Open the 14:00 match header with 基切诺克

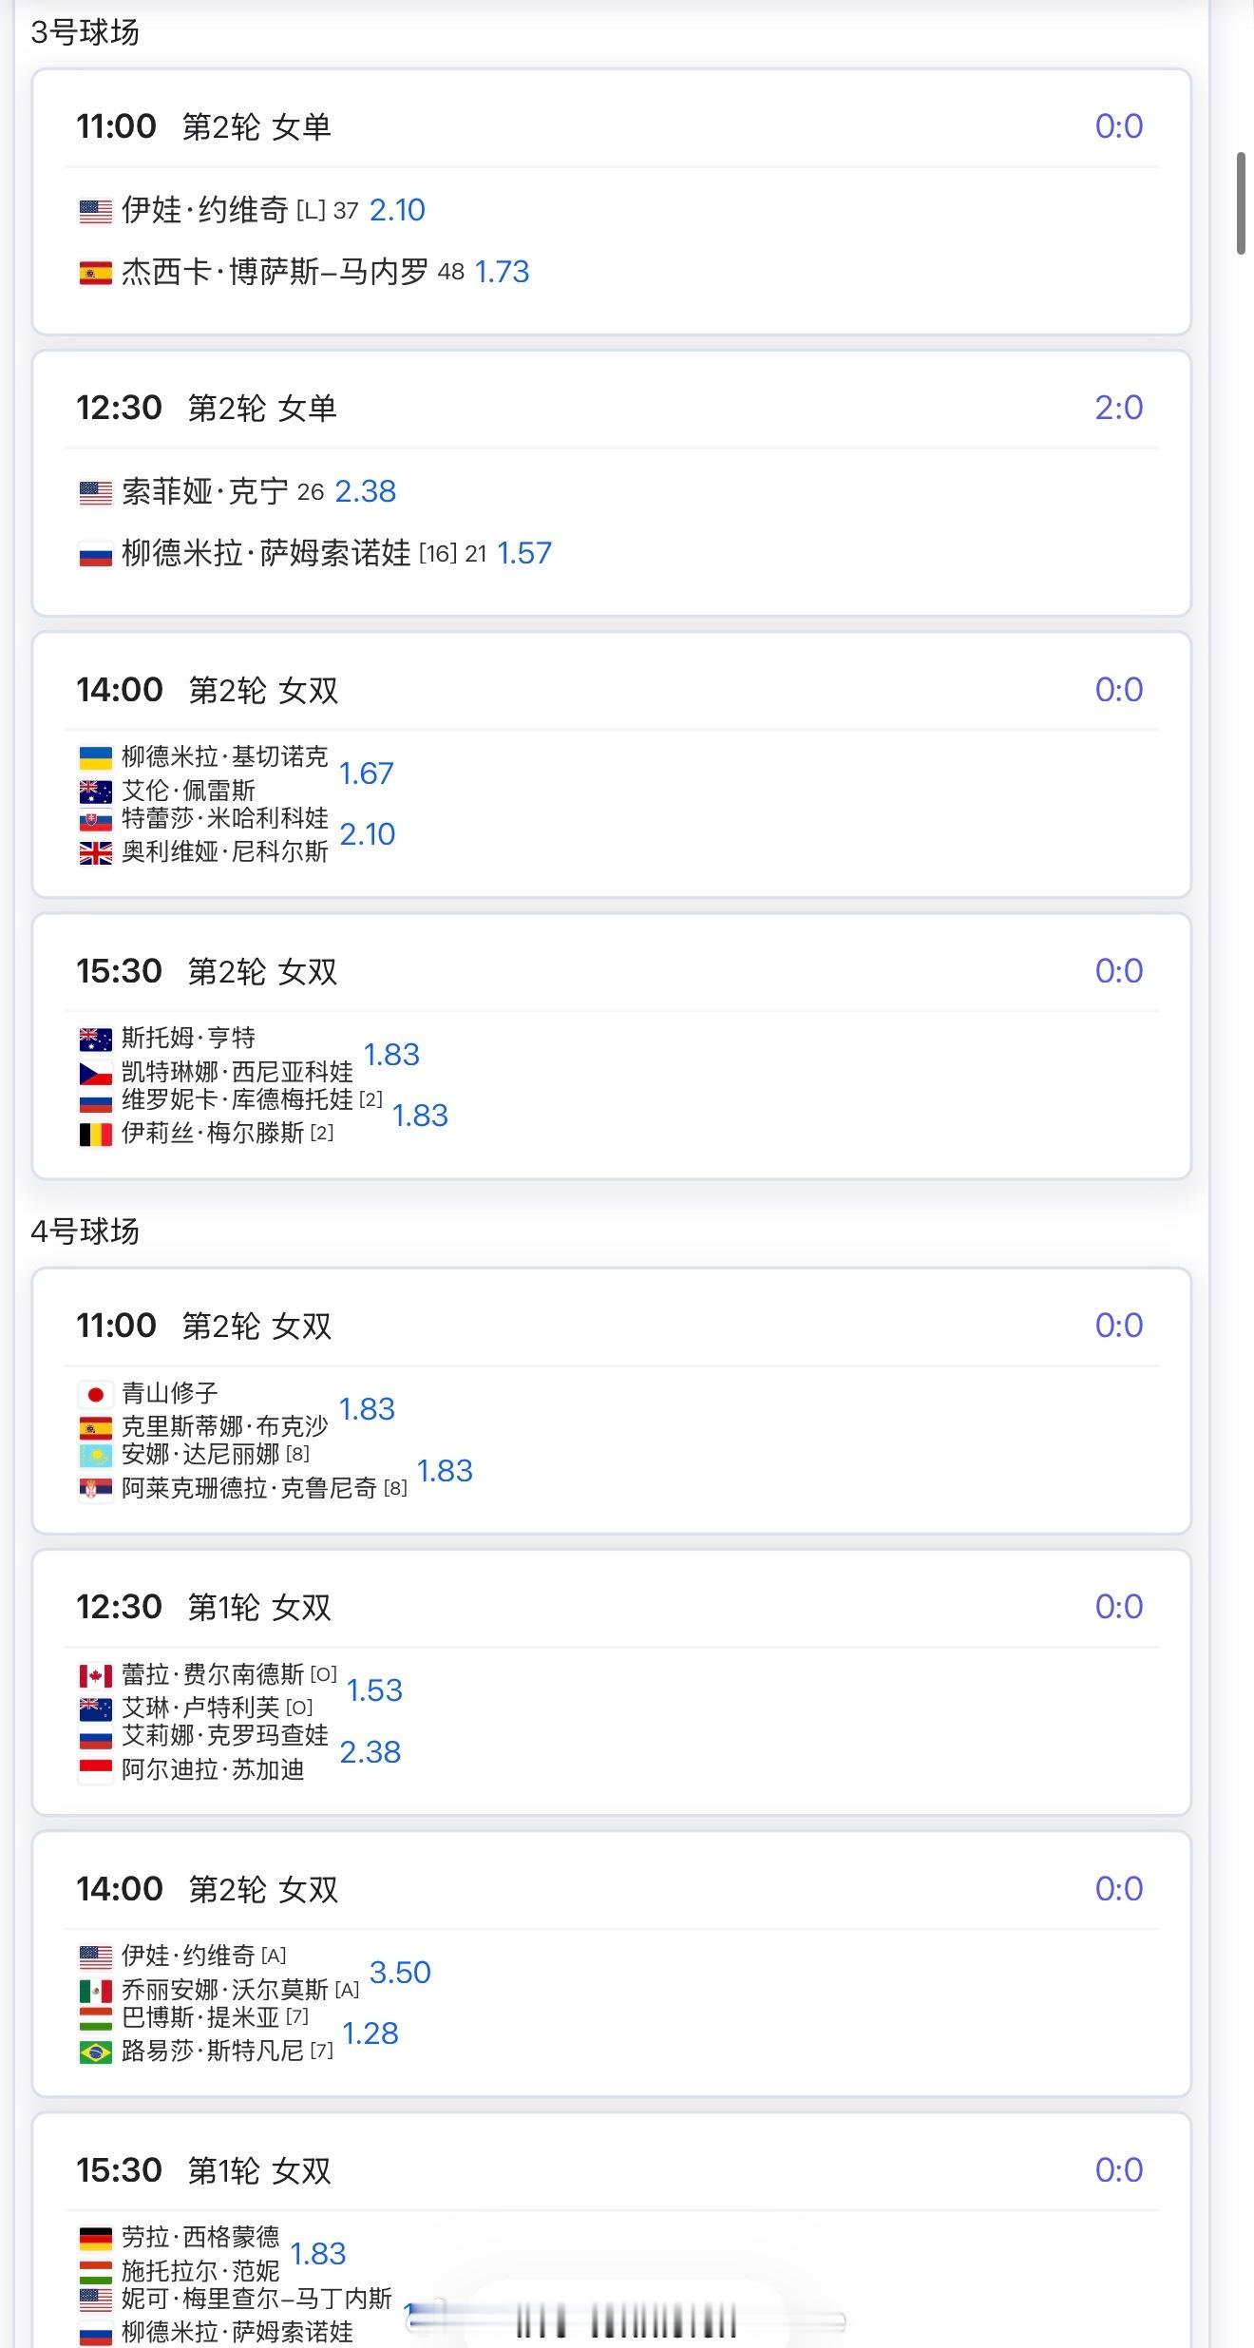tap(207, 690)
